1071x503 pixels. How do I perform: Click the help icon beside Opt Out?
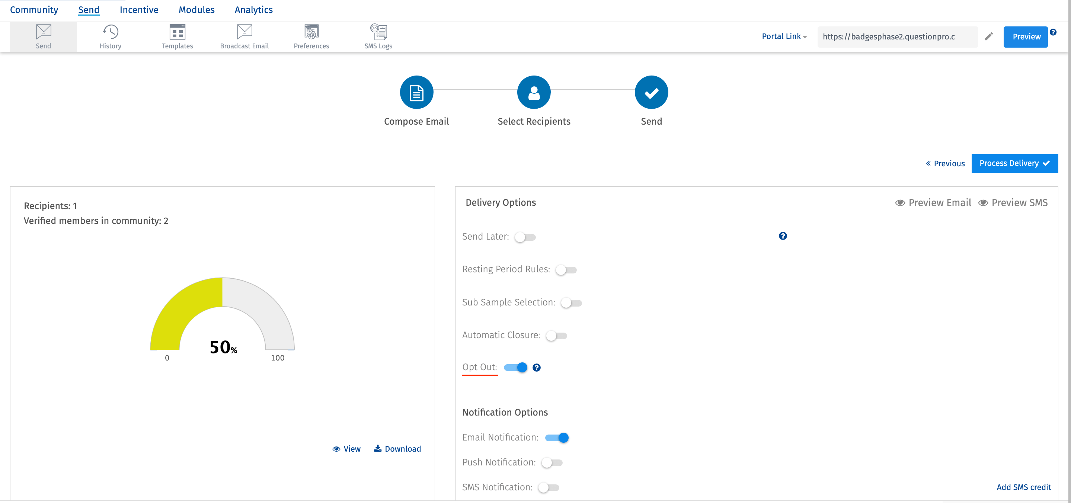(537, 368)
